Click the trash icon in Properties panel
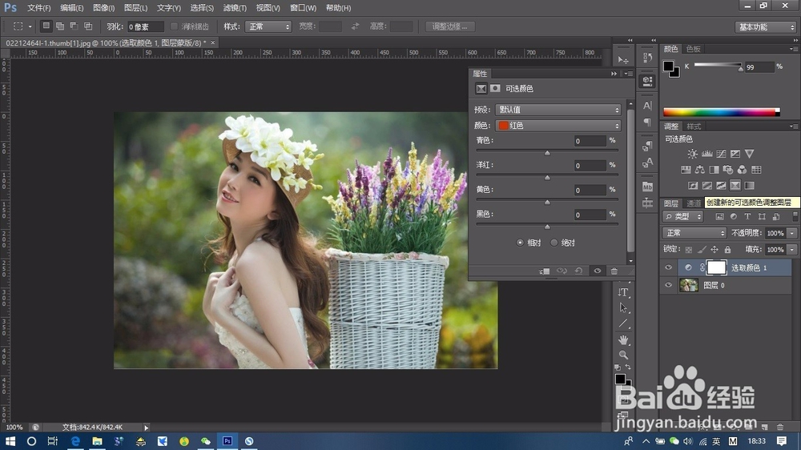 614,271
